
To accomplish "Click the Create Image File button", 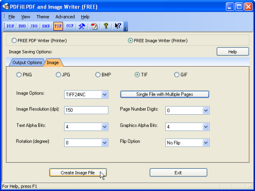I will [78, 173].
